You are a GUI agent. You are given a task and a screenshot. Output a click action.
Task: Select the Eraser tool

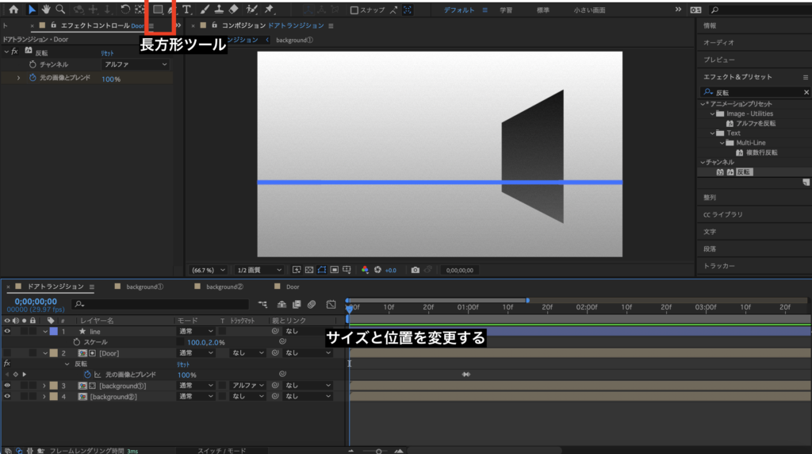[232, 10]
